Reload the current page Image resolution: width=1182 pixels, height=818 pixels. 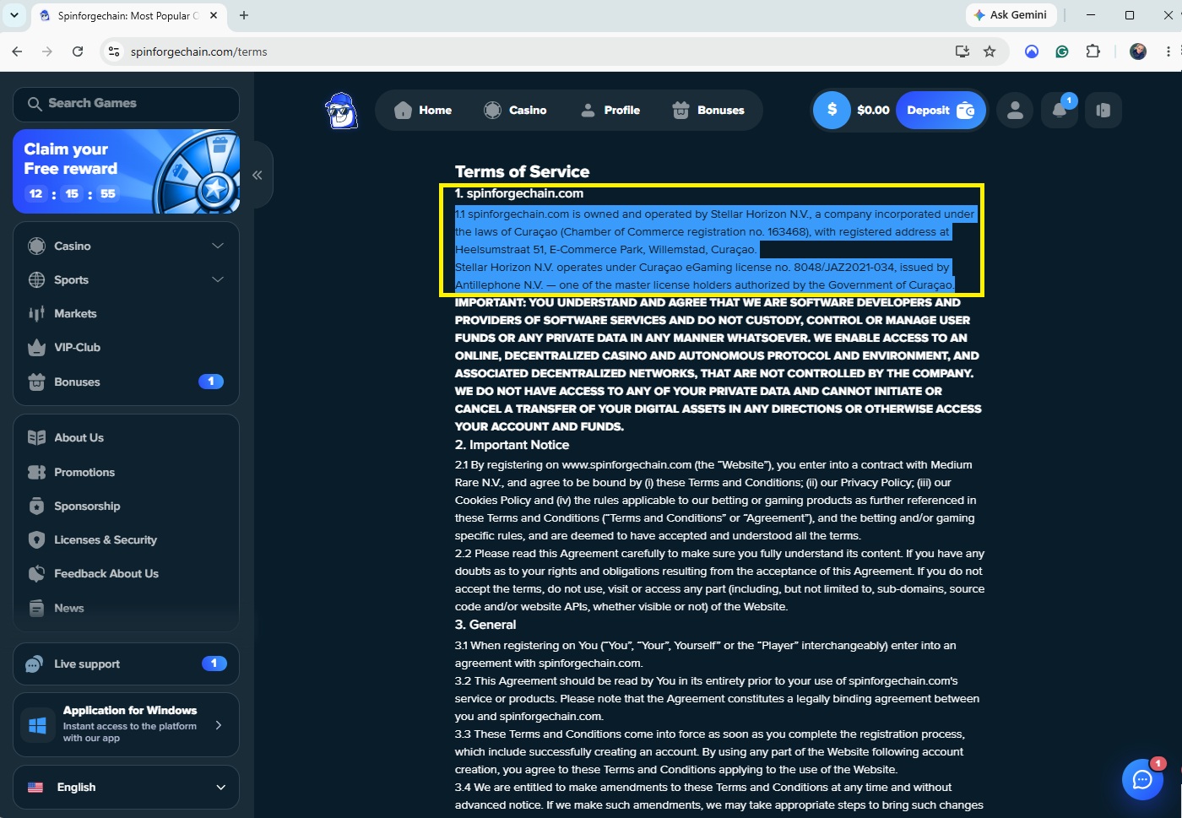(78, 51)
